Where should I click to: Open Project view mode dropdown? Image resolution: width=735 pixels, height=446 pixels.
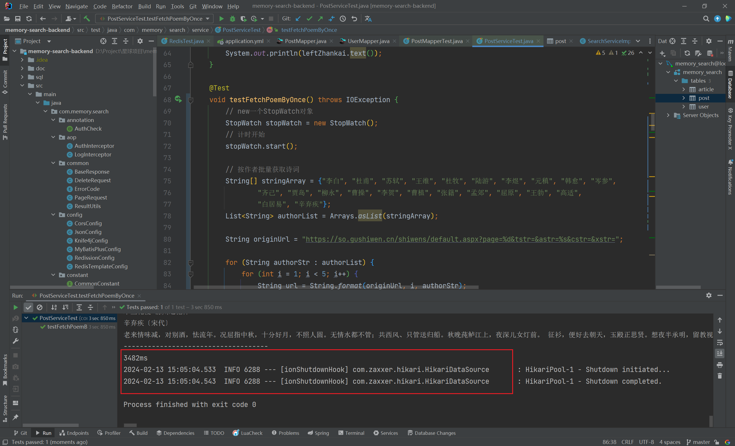[49, 41]
